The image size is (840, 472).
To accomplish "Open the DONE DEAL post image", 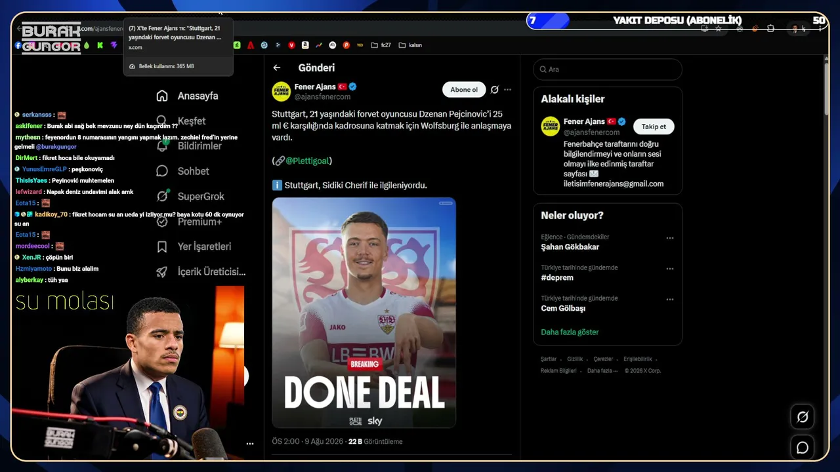I will (364, 313).
